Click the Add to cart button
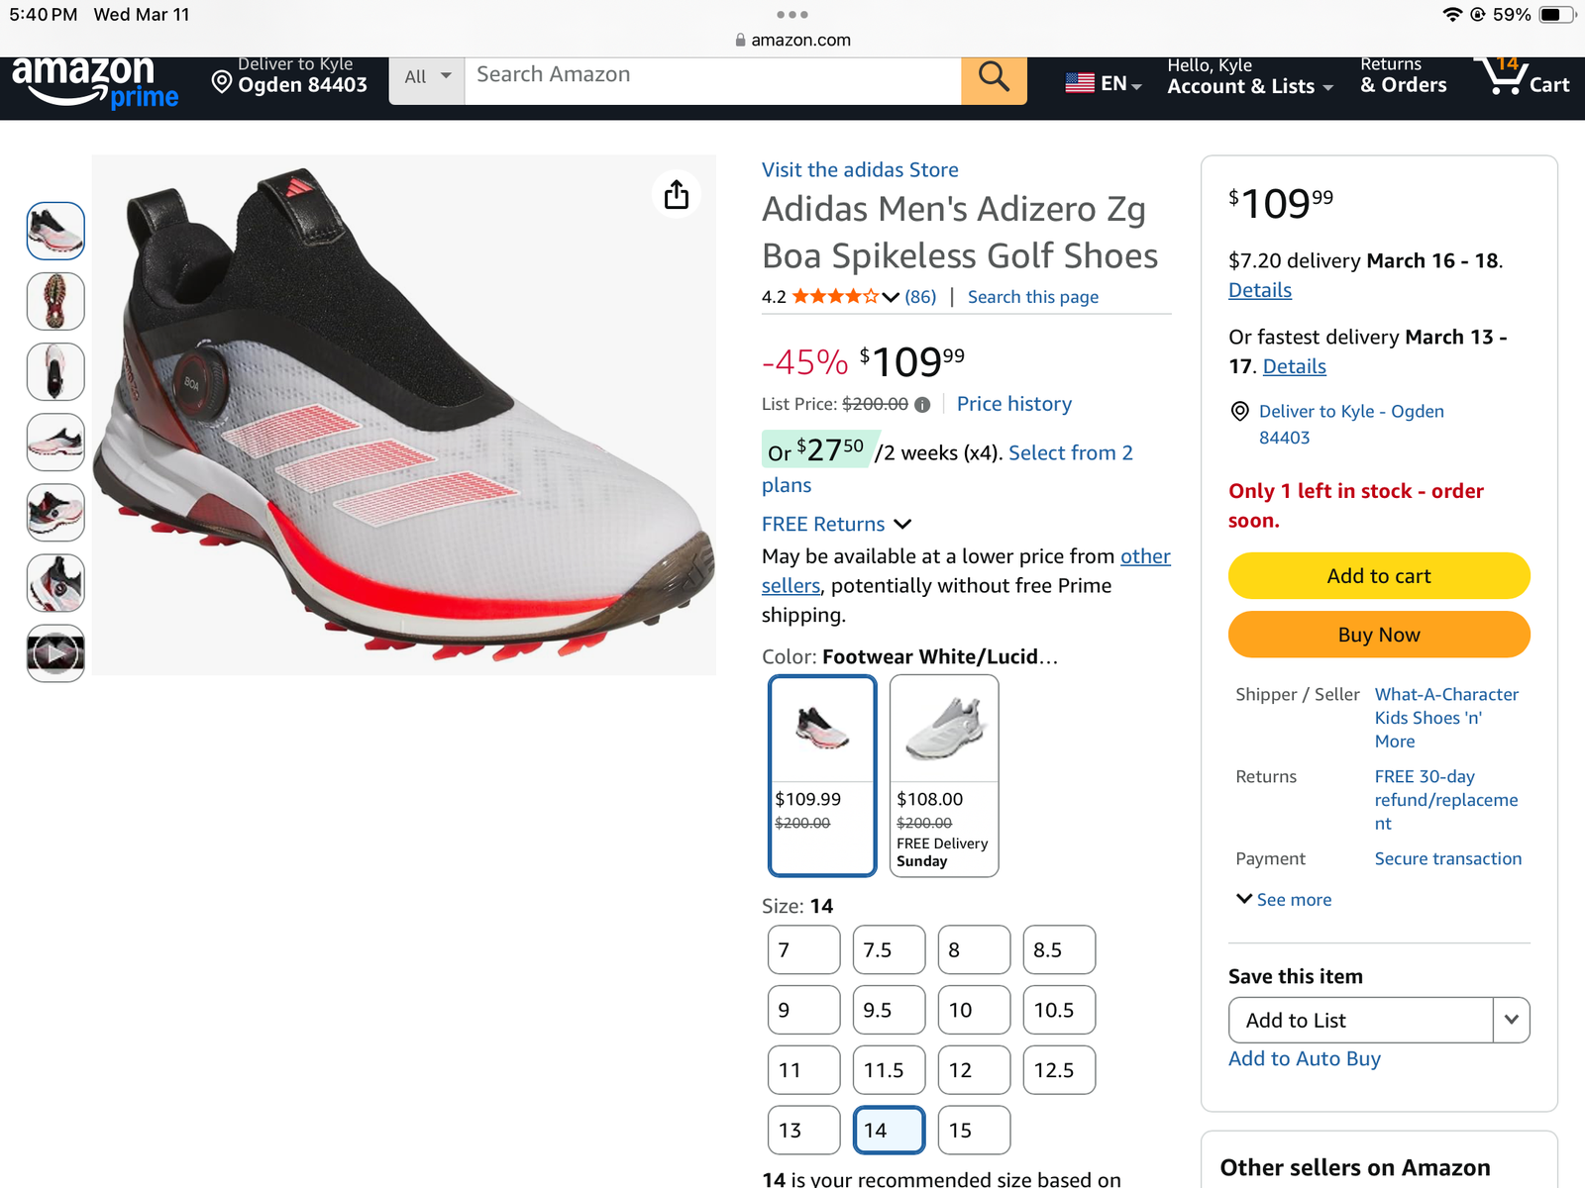This screenshot has width=1585, height=1188. 1378,576
